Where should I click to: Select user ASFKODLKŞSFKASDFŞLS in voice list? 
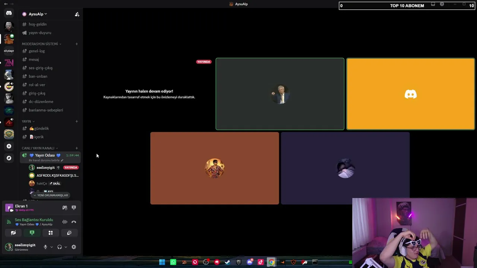point(54,175)
